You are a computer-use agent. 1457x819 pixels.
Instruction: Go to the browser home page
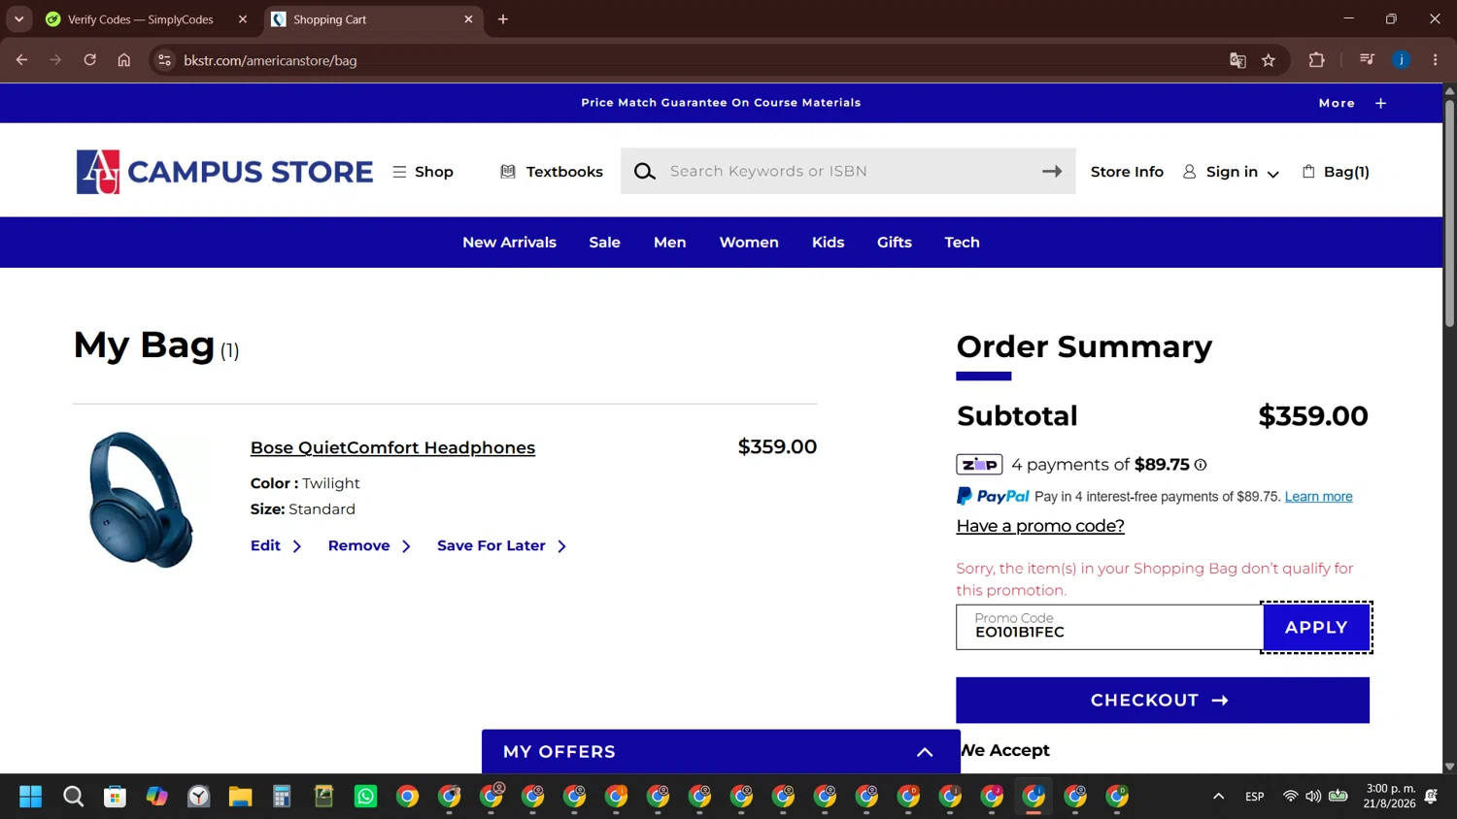(124, 60)
